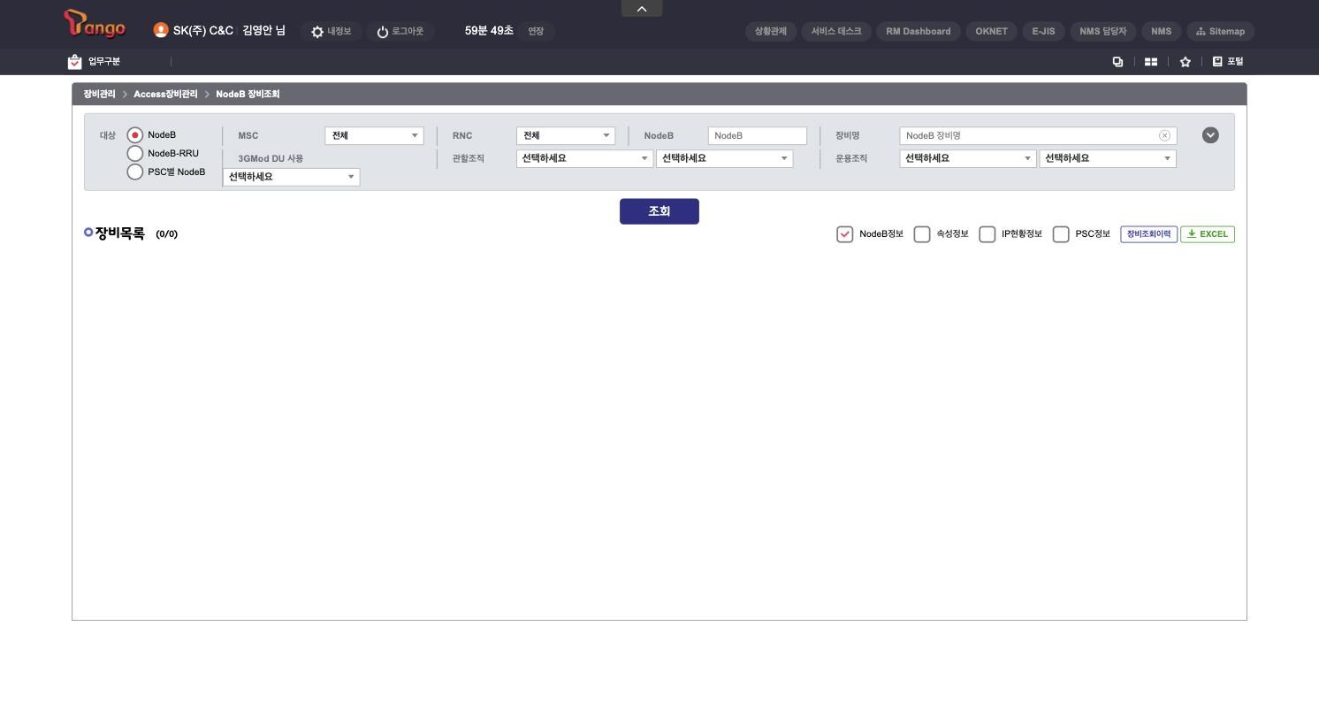Open the RNC dropdown
Image resolution: width=1319 pixels, height=718 pixels.
(566, 135)
